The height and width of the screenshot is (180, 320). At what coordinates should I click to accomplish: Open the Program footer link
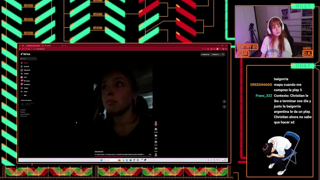[23, 112]
